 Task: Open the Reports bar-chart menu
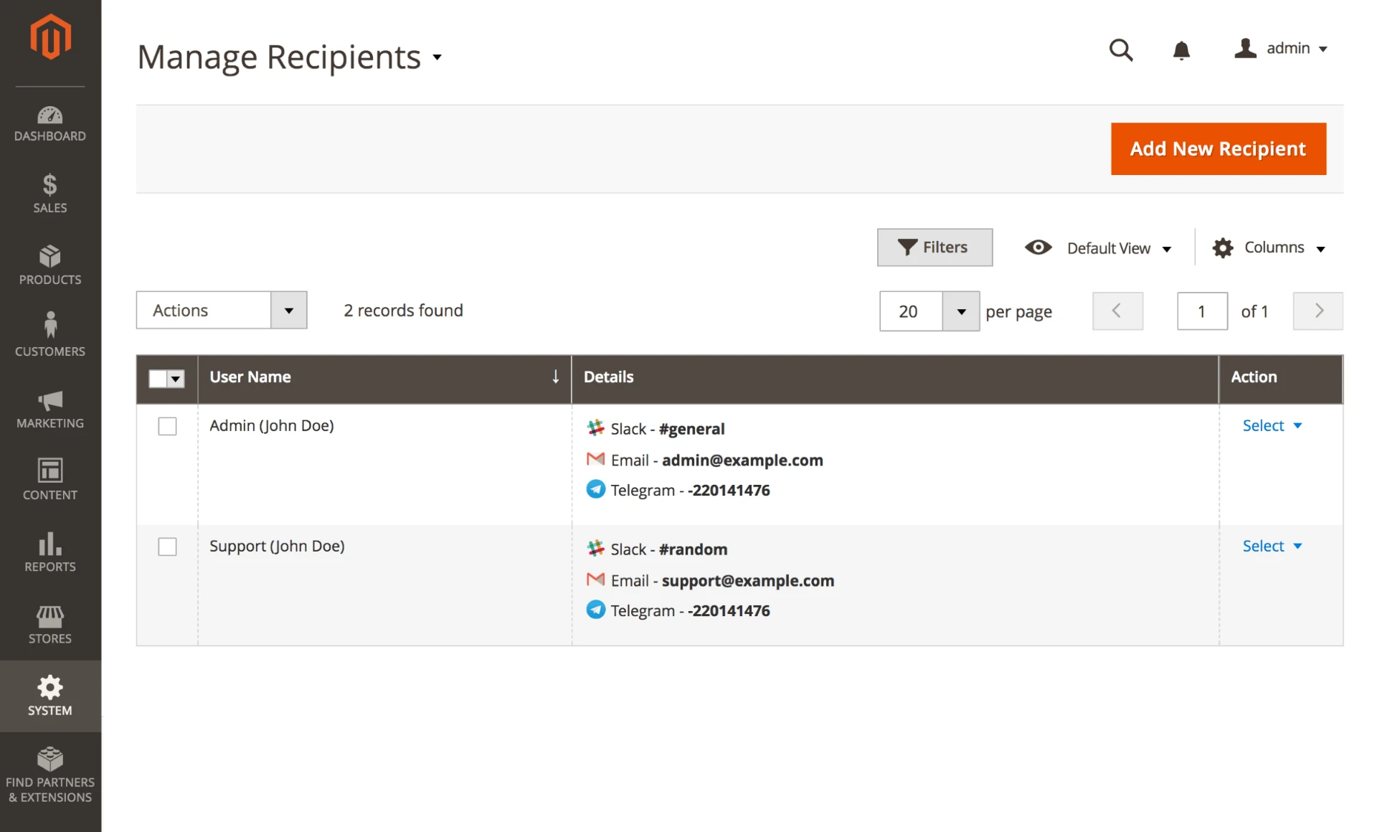50,552
